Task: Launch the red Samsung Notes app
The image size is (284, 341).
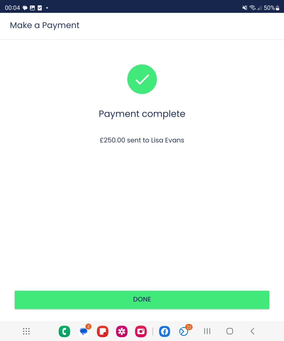Action: click(103, 331)
